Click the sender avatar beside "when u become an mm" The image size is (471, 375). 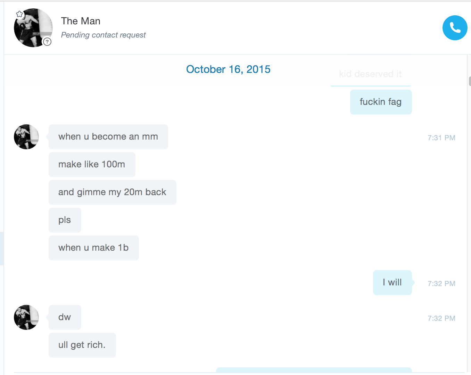tap(26, 137)
